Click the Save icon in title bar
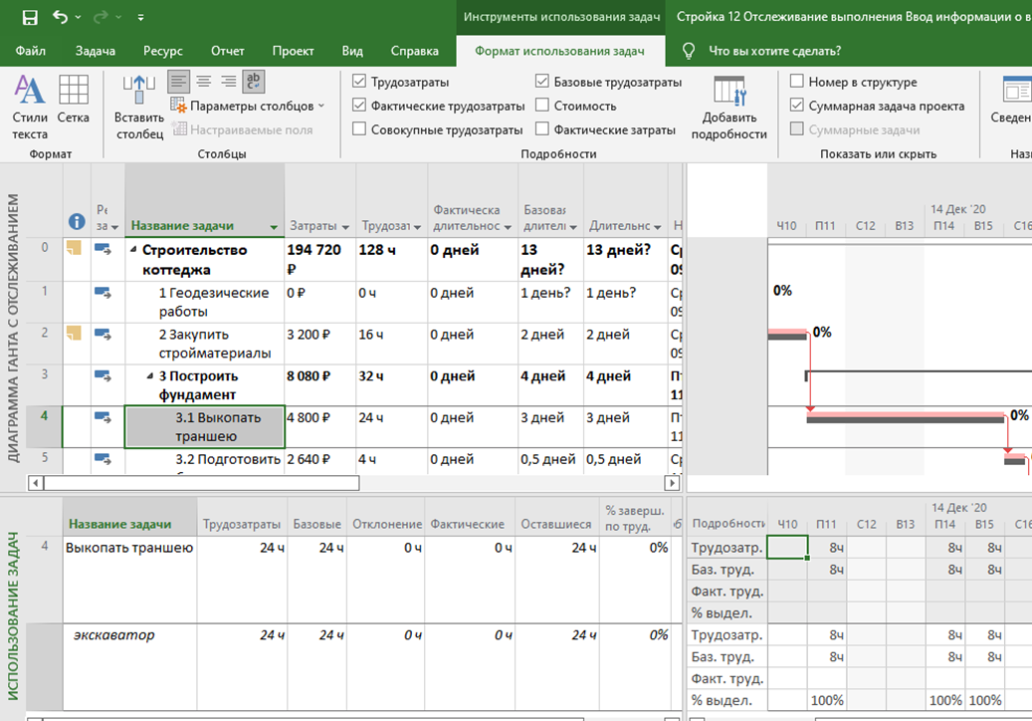 [x=30, y=17]
